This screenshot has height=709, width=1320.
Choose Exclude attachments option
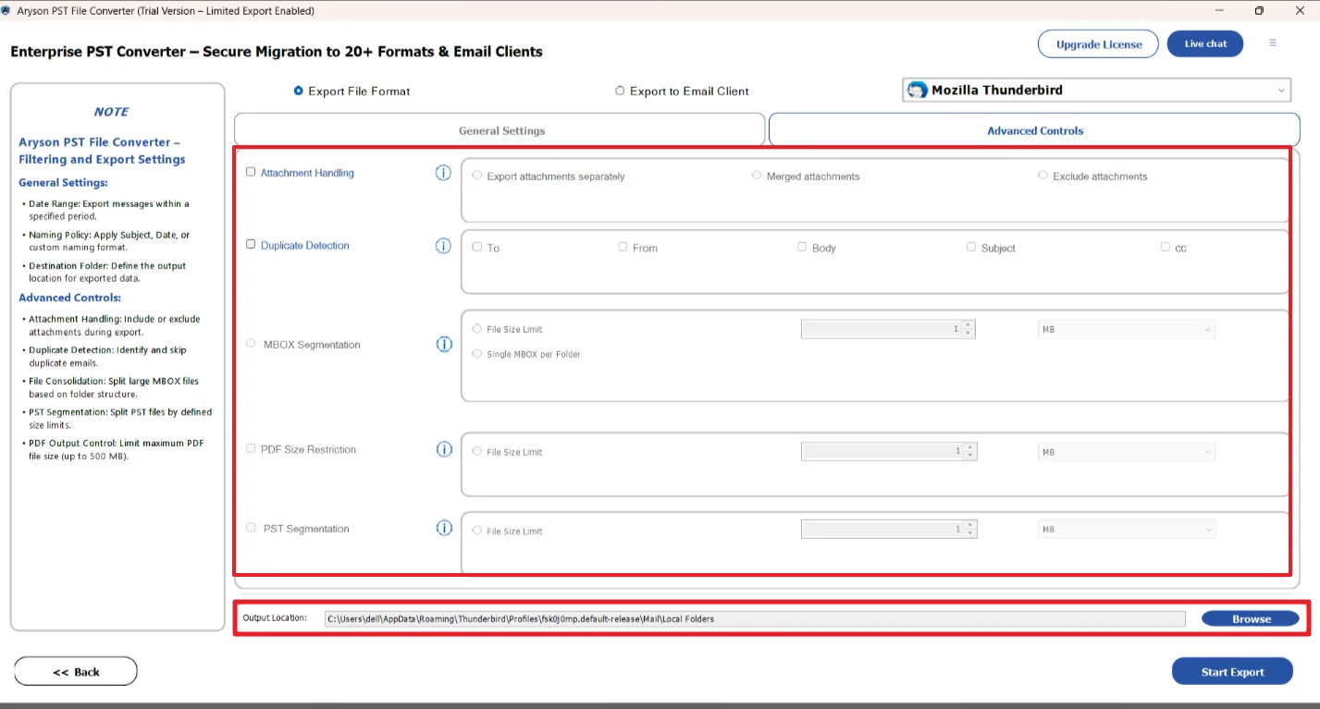click(x=1042, y=175)
